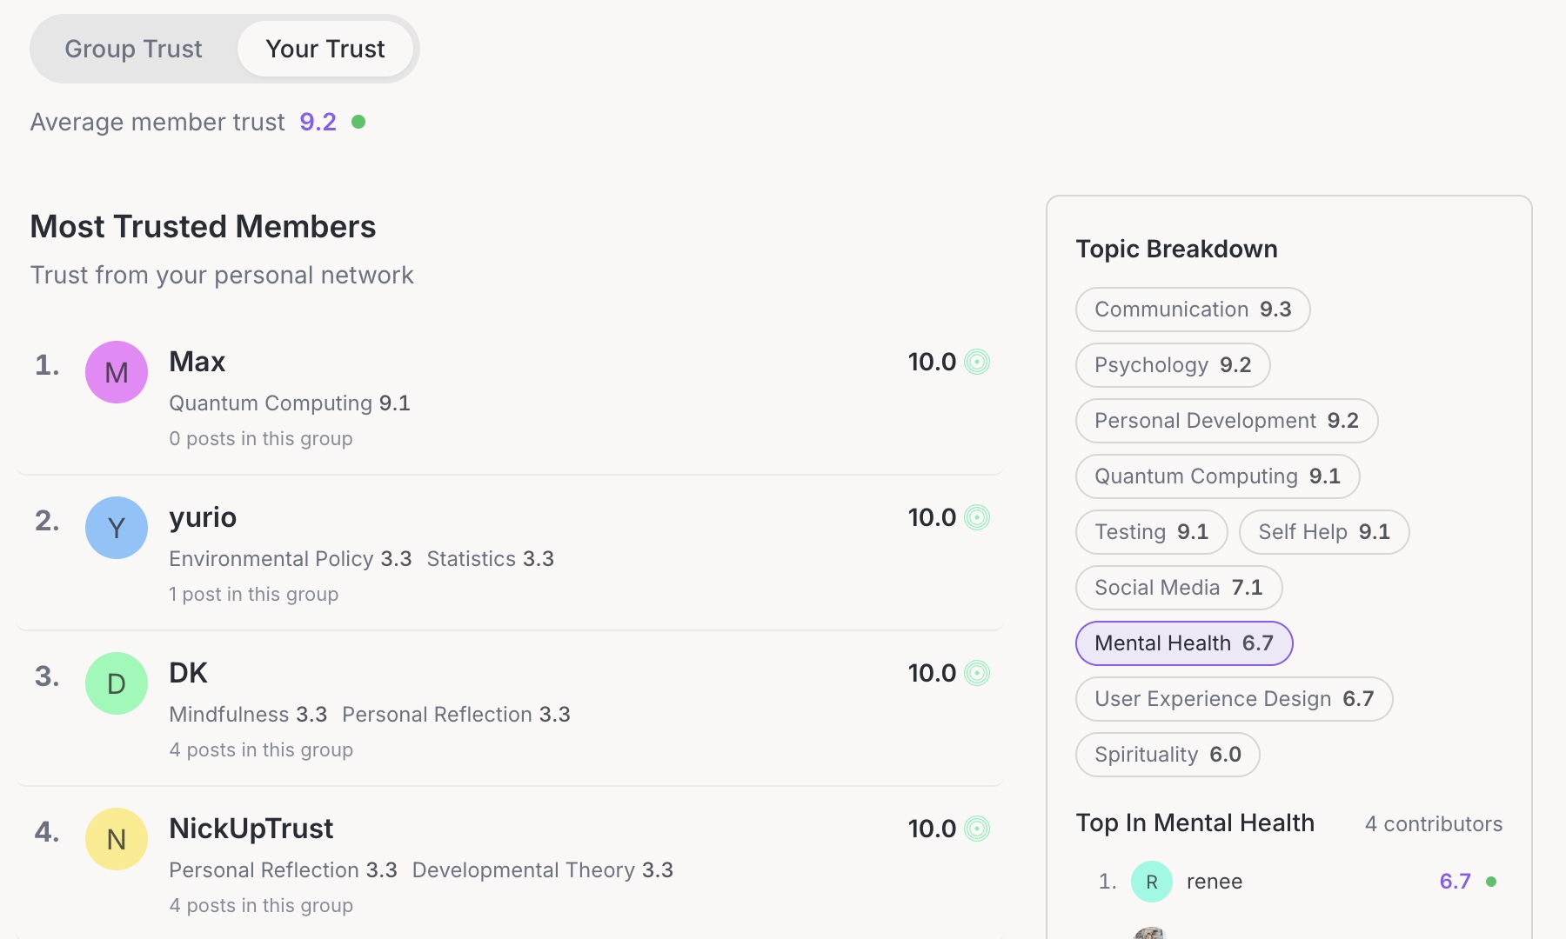Select the Your Trust tab
This screenshot has height=939, width=1566.
pyautogui.click(x=325, y=49)
